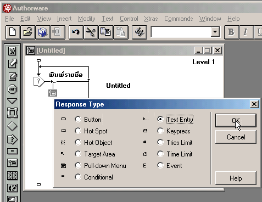Click Cancel in Response Type dialog
This screenshot has height=202, width=262.
pyautogui.click(x=236, y=137)
